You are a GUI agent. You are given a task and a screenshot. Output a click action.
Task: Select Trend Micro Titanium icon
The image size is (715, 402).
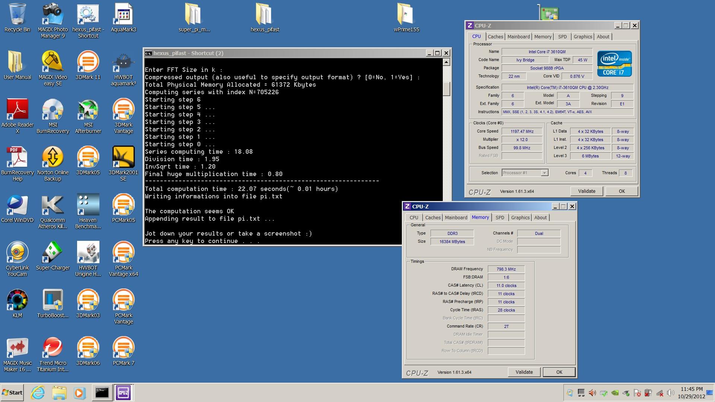tap(53, 355)
